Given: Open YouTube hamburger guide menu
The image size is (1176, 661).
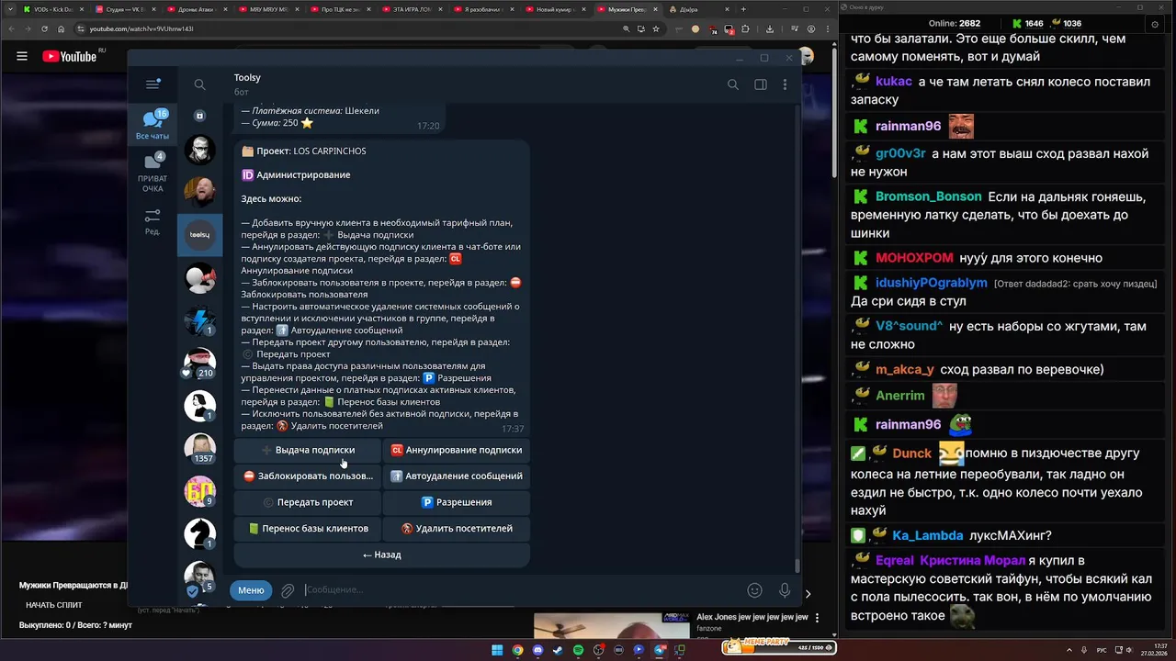Looking at the screenshot, I should tap(22, 56).
